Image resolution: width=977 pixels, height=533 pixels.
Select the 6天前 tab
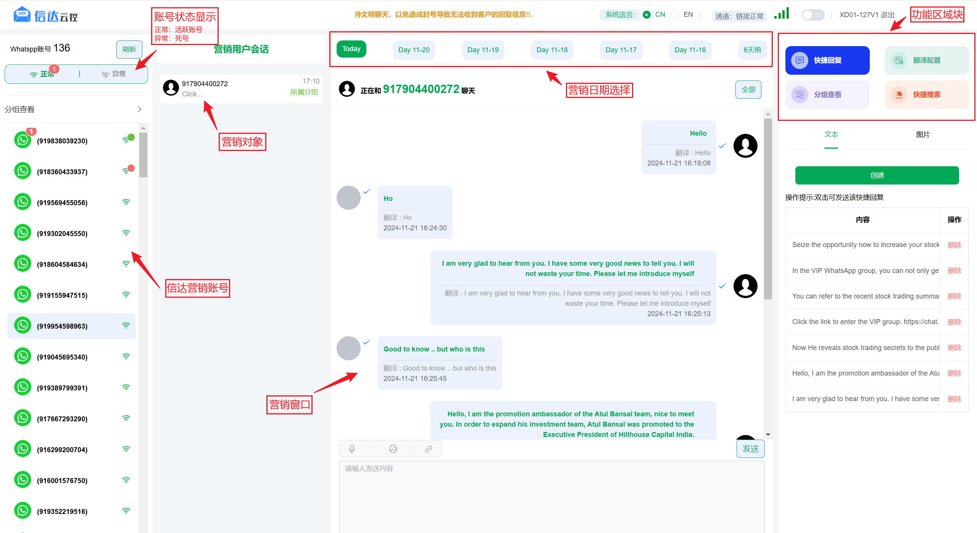point(752,50)
